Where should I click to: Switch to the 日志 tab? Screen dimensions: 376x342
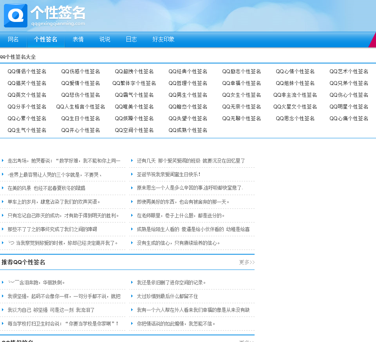pos(132,39)
